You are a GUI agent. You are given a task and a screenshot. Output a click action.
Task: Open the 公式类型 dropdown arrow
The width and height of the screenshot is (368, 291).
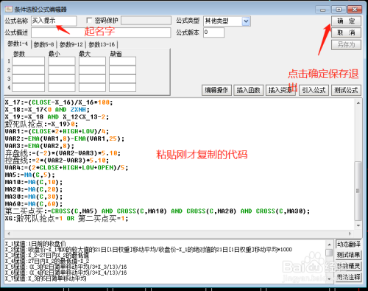pyautogui.click(x=246, y=21)
